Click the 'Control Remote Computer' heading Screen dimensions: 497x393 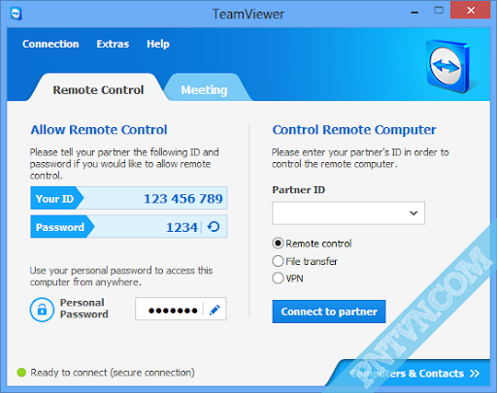[x=354, y=130]
